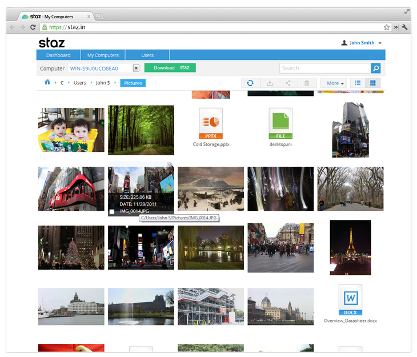Click the Download staz button
The height and width of the screenshot is (357, 417).
(170, 68)
